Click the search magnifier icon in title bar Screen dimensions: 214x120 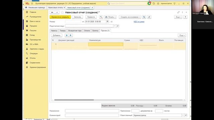108,3
